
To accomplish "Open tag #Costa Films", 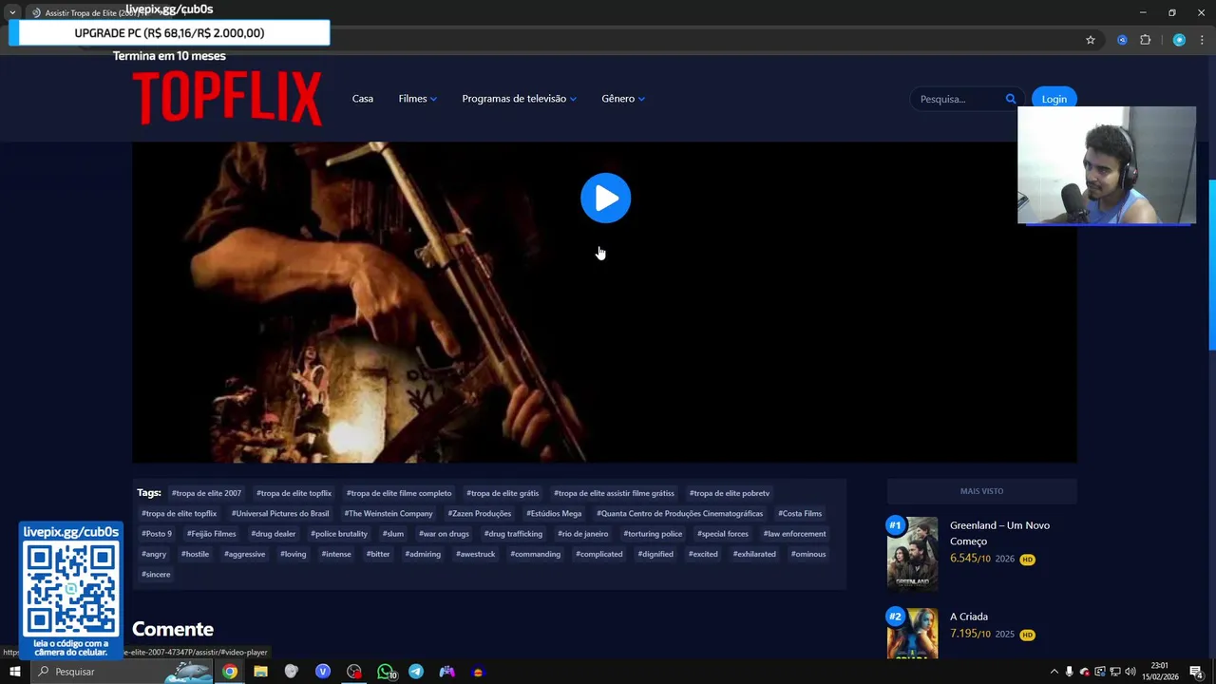I will click(x=800, y=514).
